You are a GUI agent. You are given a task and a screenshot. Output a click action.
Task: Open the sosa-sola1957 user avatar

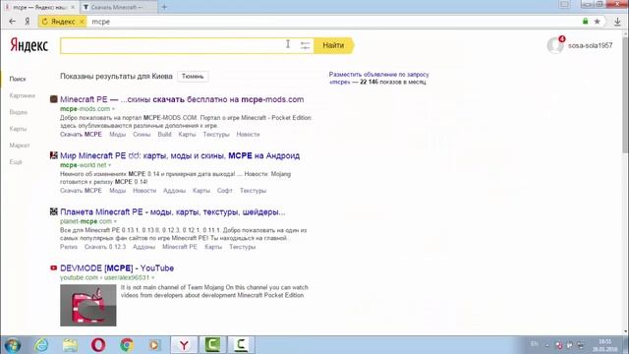pos(555,45)
